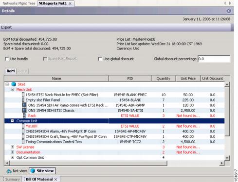
Task: Select the SW License row label
Action: pos(25,147)
